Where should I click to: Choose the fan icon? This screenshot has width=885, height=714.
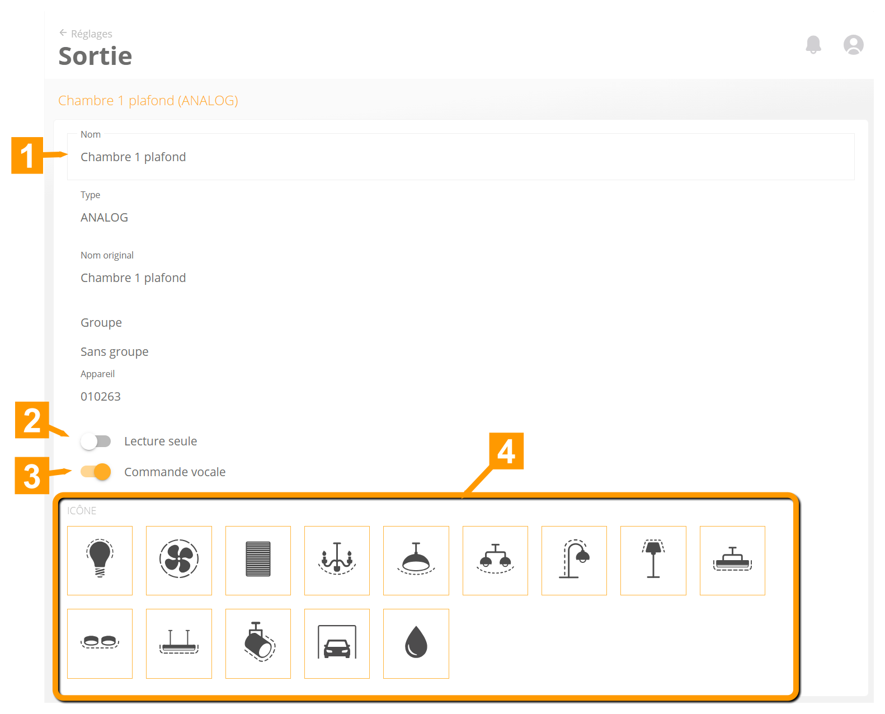pyautogui.click(x=179, y=560)
